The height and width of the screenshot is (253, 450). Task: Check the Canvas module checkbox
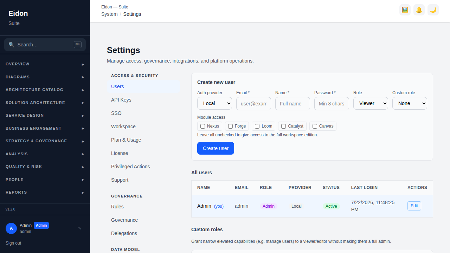(x=315, y=126)
